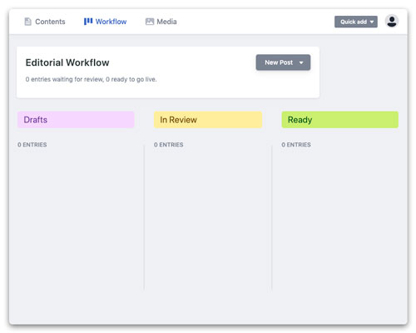The image size is (416, 333).
Task: Select the Drafts column header
Action: point(76,120)
